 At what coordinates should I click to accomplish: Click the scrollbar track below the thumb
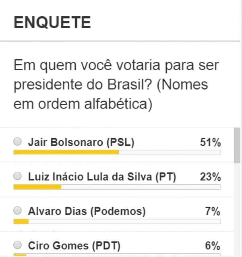click(x=237, y=210)
